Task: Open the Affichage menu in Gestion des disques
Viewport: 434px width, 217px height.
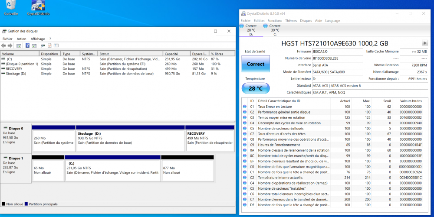Action: point(38,39)
